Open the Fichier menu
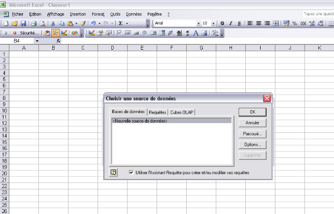The image size is (334, 214). pos(17,14)
